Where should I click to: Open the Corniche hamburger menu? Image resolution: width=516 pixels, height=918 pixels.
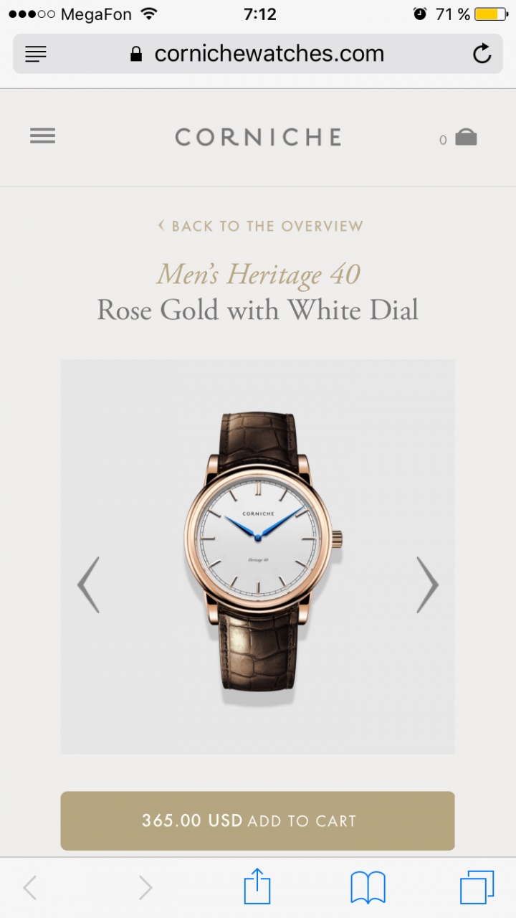click(42, 136)
